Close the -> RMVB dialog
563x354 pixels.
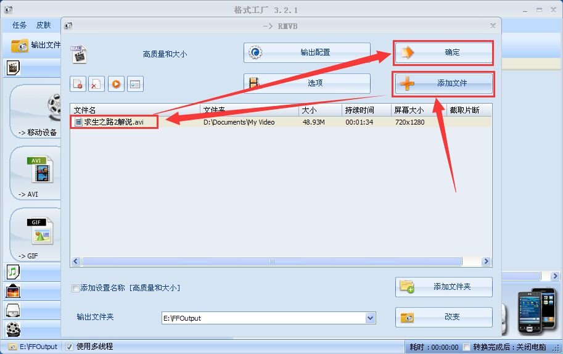click(493, 26)
